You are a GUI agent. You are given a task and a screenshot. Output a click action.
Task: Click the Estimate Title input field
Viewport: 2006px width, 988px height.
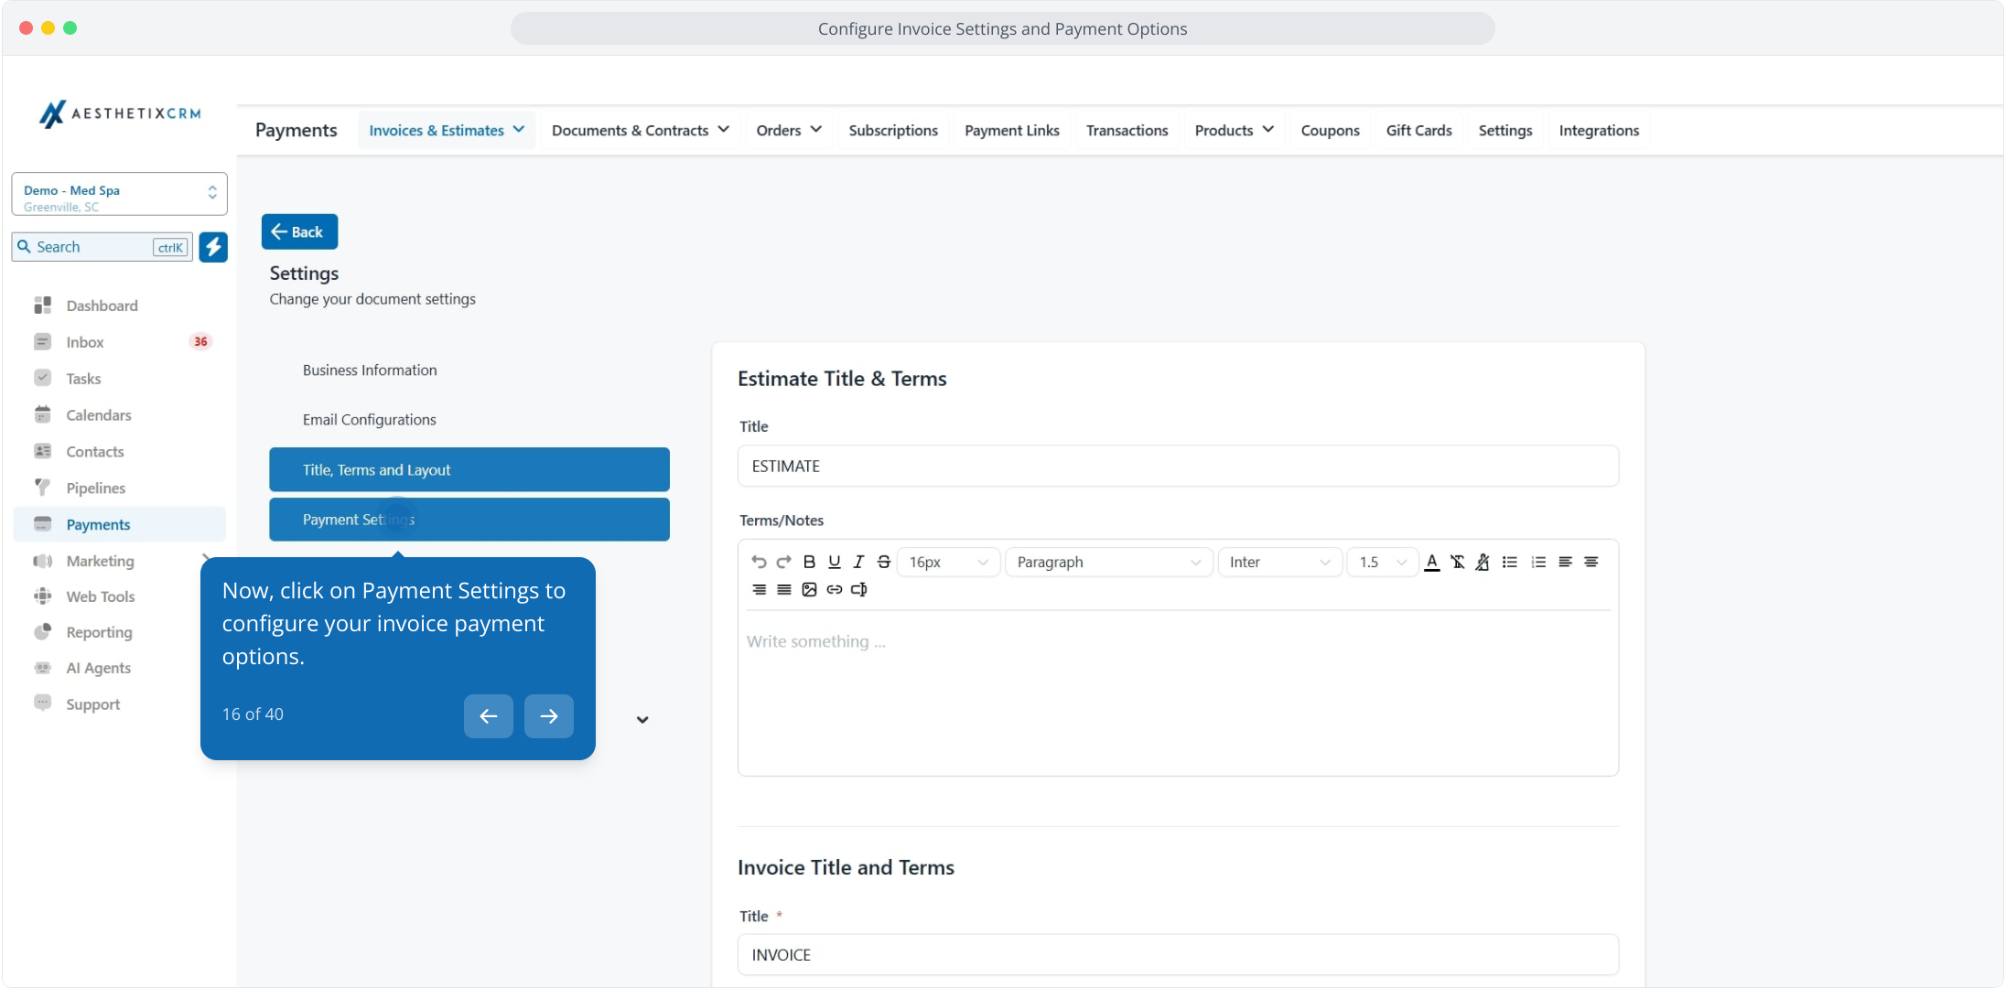click(x=1177, y=467)
